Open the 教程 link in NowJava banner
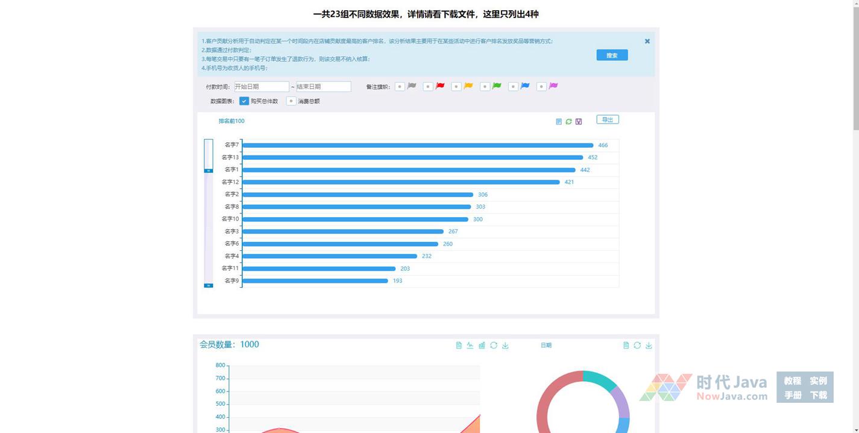Screen dimensions: 859x433 tap(792, 381)
